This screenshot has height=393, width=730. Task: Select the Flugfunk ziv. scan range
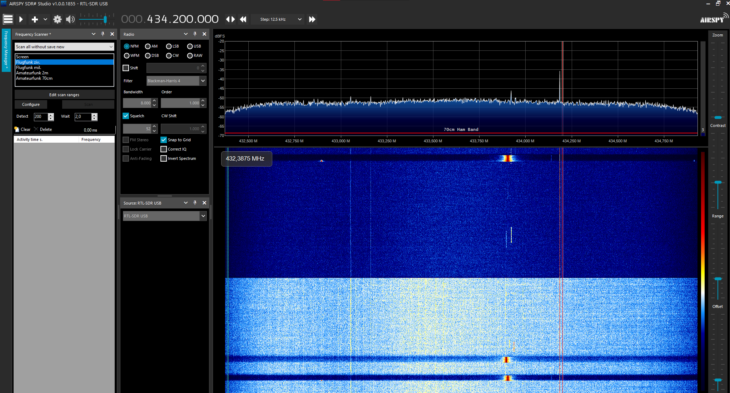pyautogui.click(x=64, y=62)
